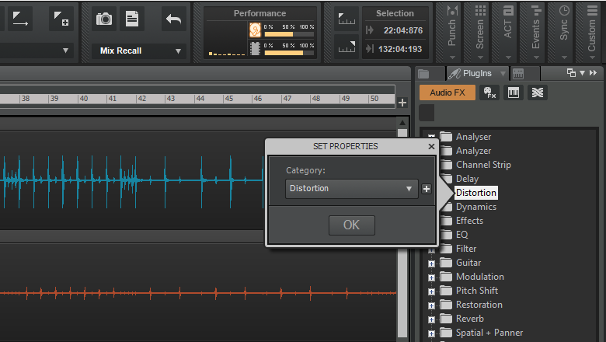Toggle the Punch module
Viewport: 606px width, 342px height.
452,28
